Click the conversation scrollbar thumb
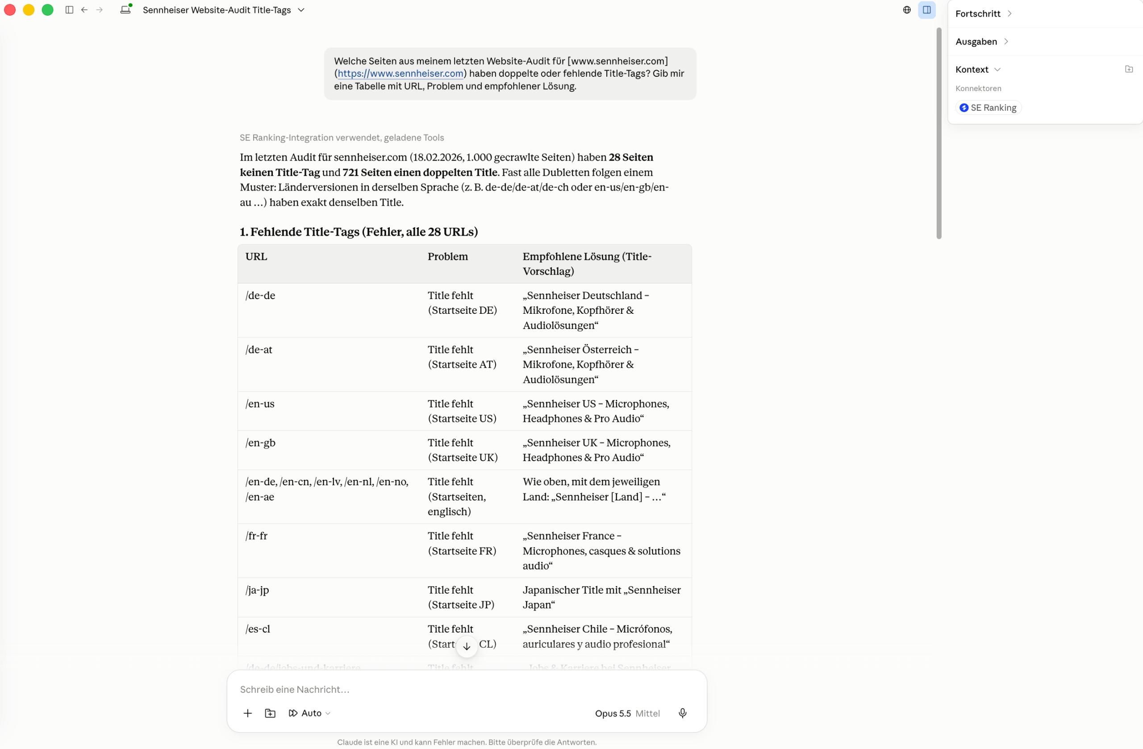The width and height of the screenshot is (1143, 749). point(939,133)
